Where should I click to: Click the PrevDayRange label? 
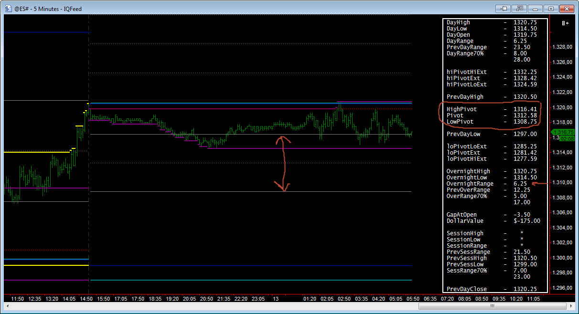click(x=467, y=47)
